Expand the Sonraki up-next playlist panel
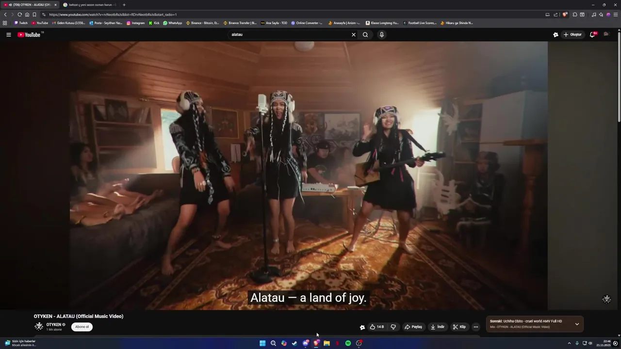This screenshot has height=349, width=621. (577, 324)
